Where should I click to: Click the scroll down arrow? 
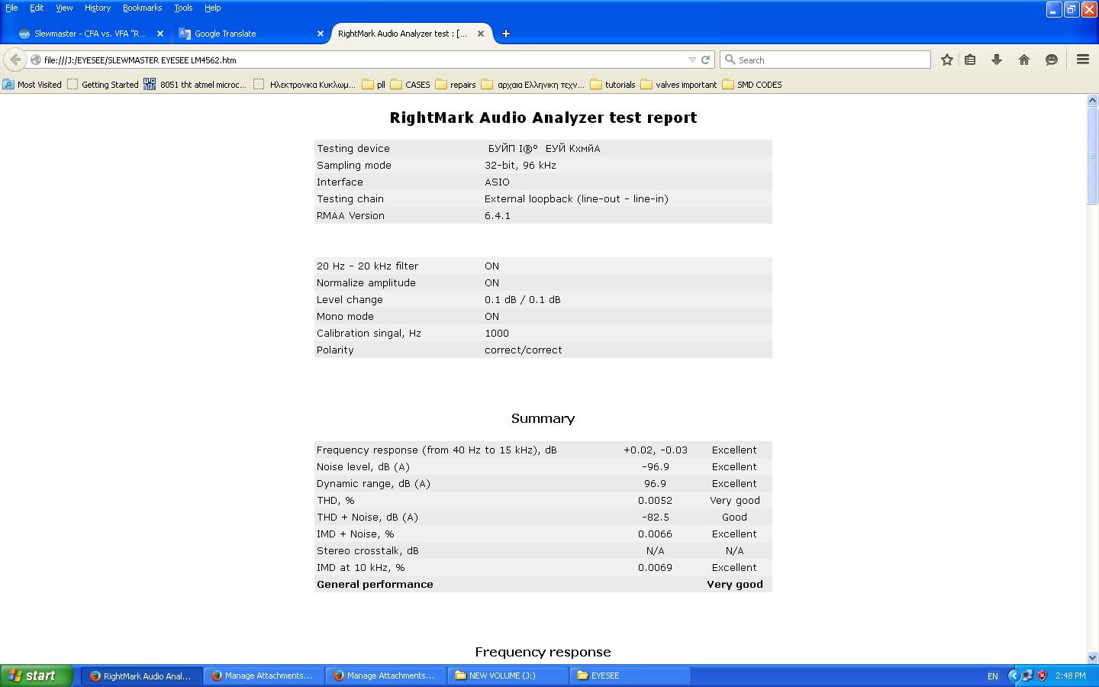1092,657
